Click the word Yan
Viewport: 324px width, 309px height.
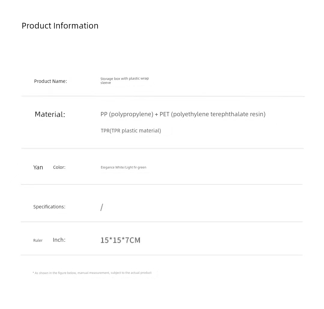38,167
